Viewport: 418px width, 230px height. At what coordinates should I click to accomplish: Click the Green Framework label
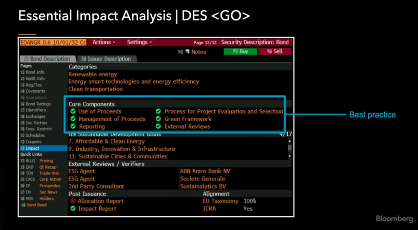[x=188, y=119]
